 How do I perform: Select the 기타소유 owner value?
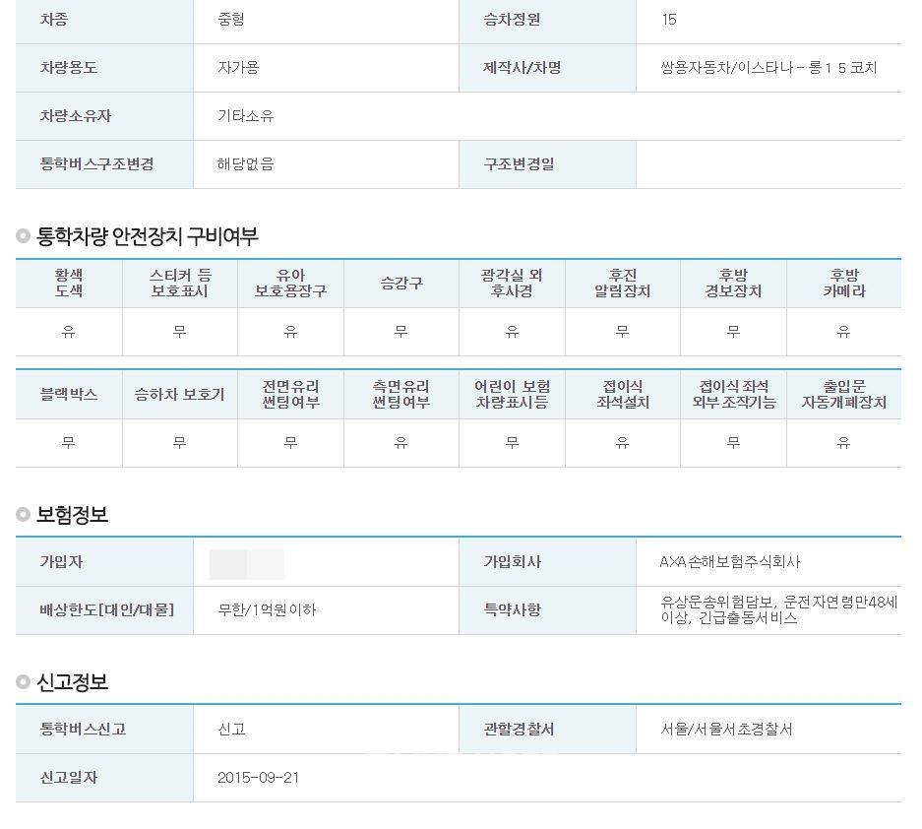coord(246,116)
